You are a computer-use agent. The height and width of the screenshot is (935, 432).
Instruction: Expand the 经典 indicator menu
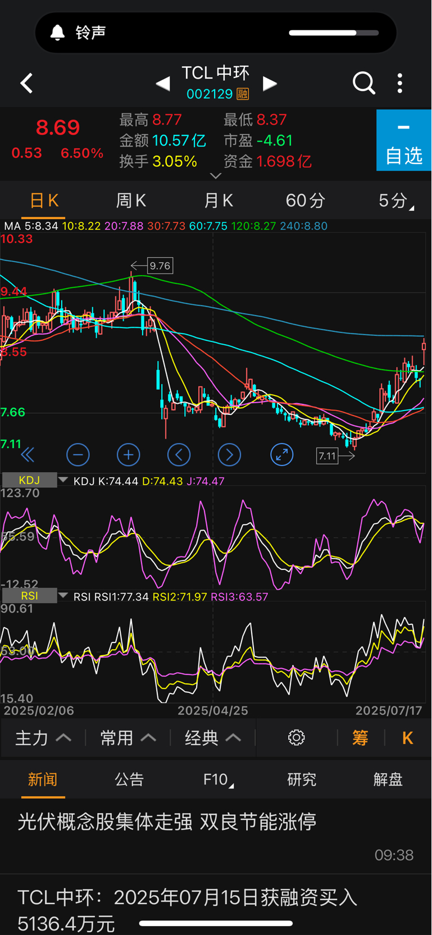pyautogui.click(x=213, y=738)
